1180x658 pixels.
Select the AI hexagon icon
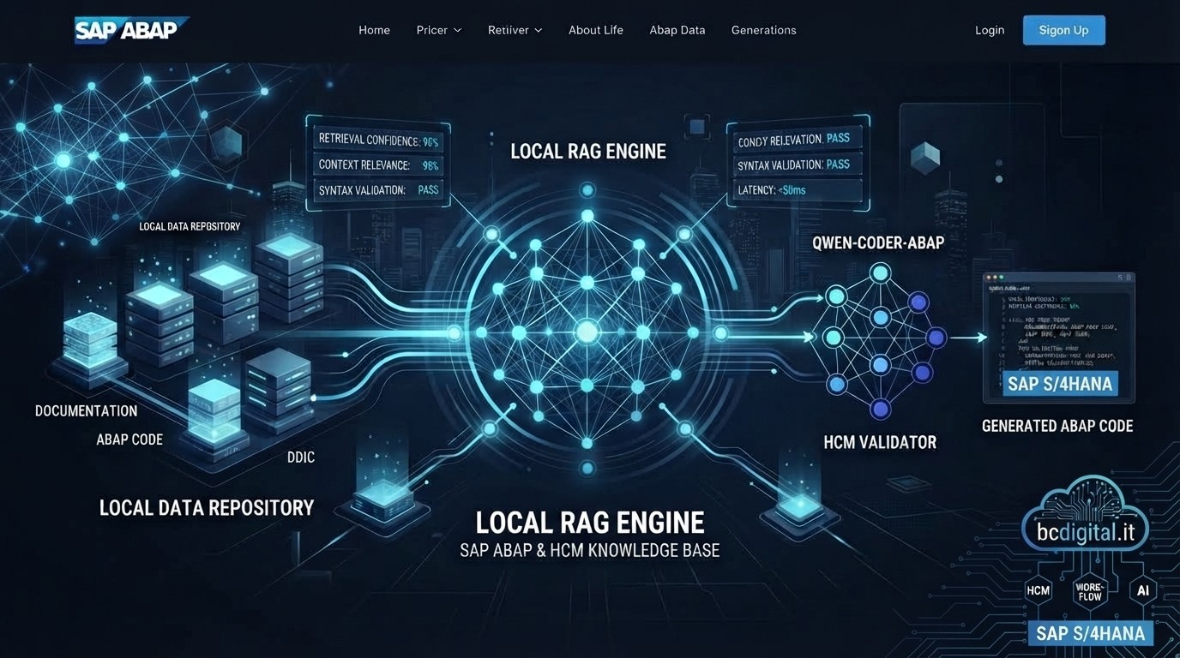[x=1143, y=590]
